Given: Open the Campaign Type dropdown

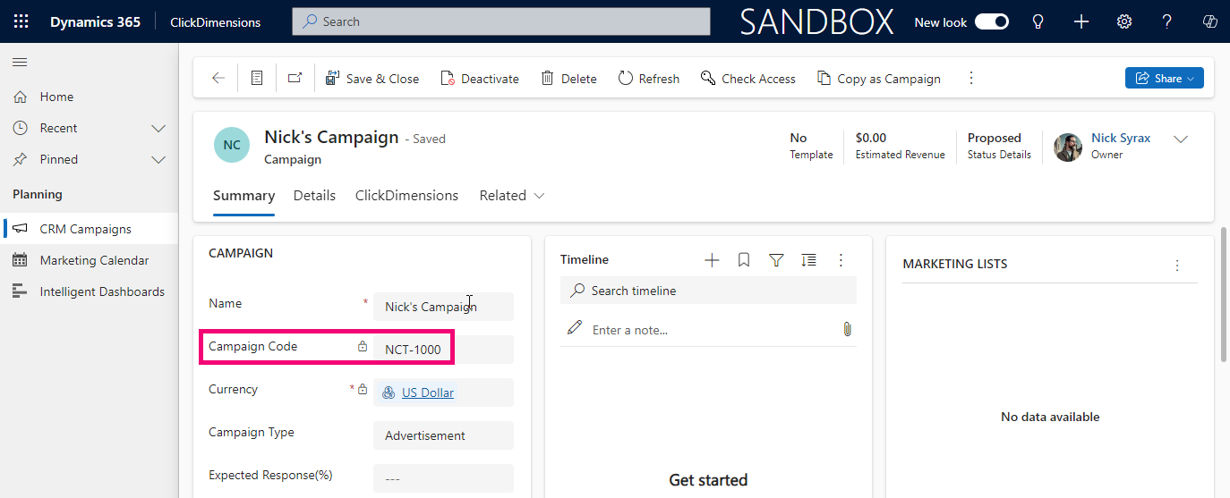Looking at the screenshot, I should (x=443, y=435).
